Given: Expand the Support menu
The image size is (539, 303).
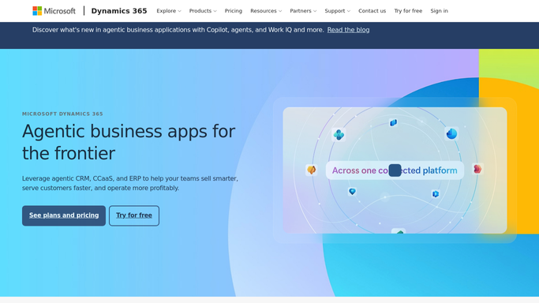Looking at the screenshot, I should [x=338, y=11].
